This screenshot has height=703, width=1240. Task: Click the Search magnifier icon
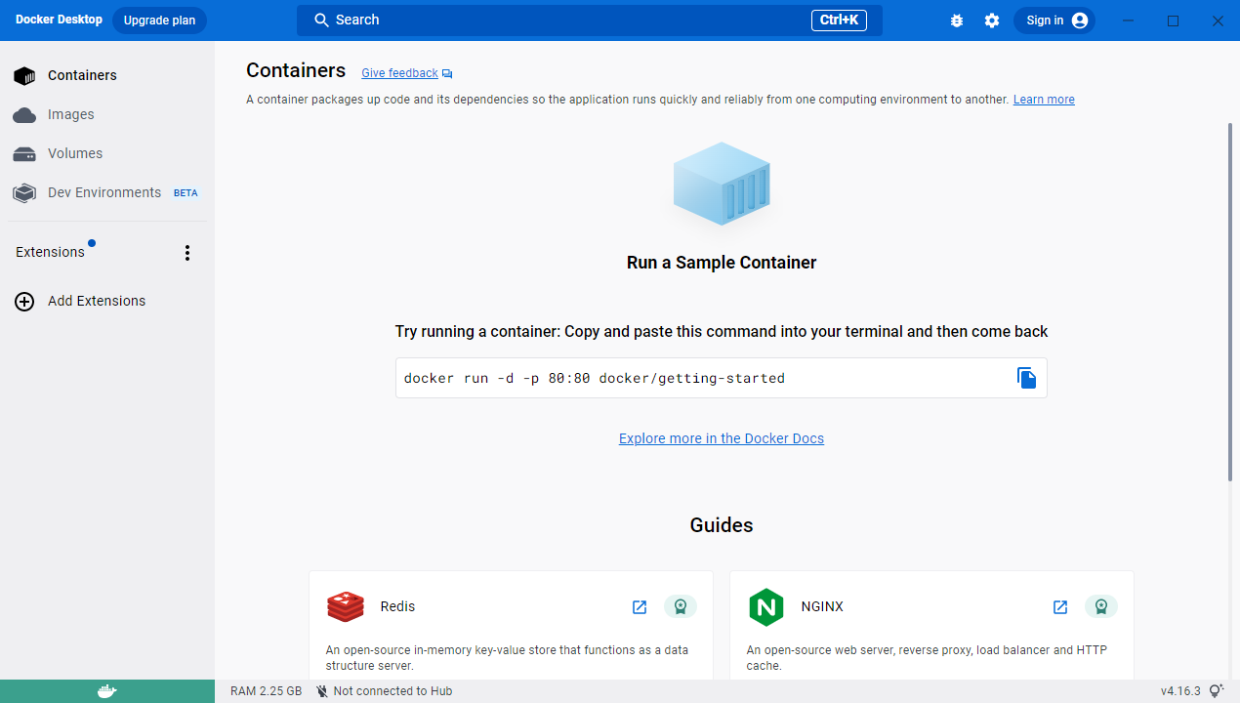point(321,20)
